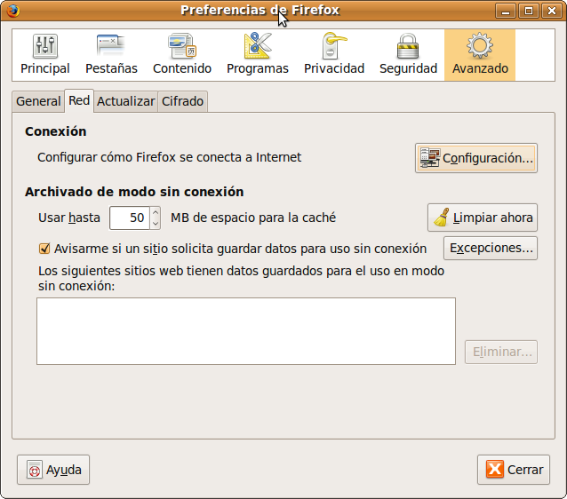Toggle the Avisarme offline data checkbox

pyautogui.click(x=44, y=249)
